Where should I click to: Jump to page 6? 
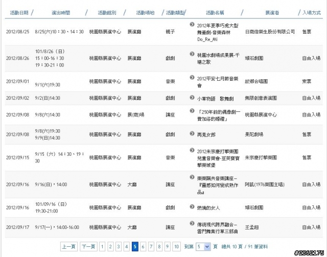[143, 247]
